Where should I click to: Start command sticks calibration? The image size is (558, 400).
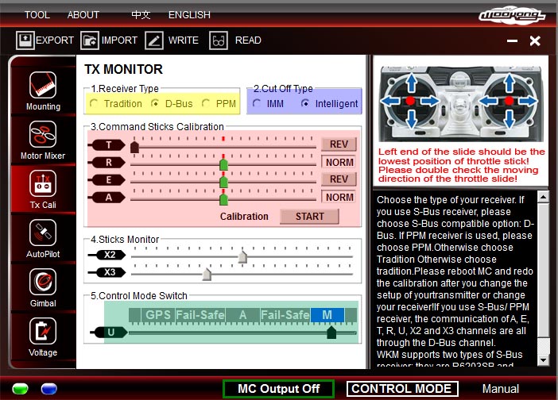pos(309,216)
